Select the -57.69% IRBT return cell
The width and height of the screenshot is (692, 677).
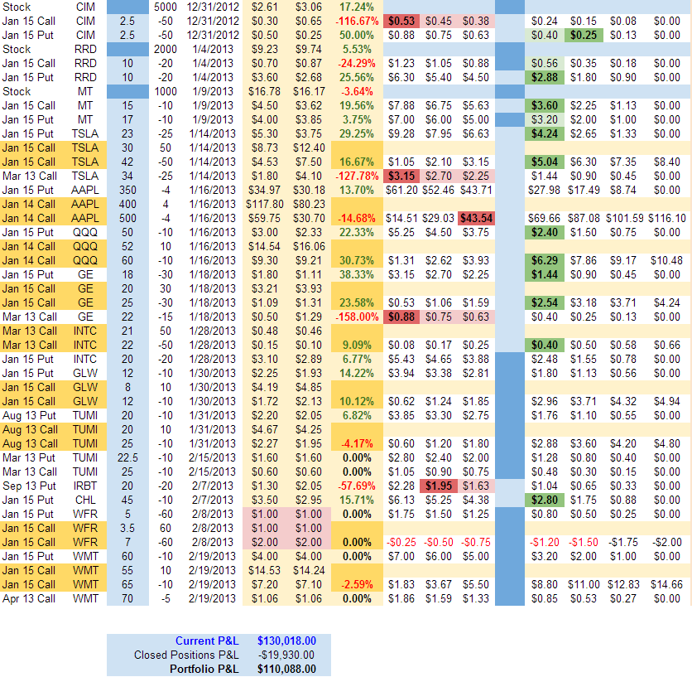coord(357,486)
